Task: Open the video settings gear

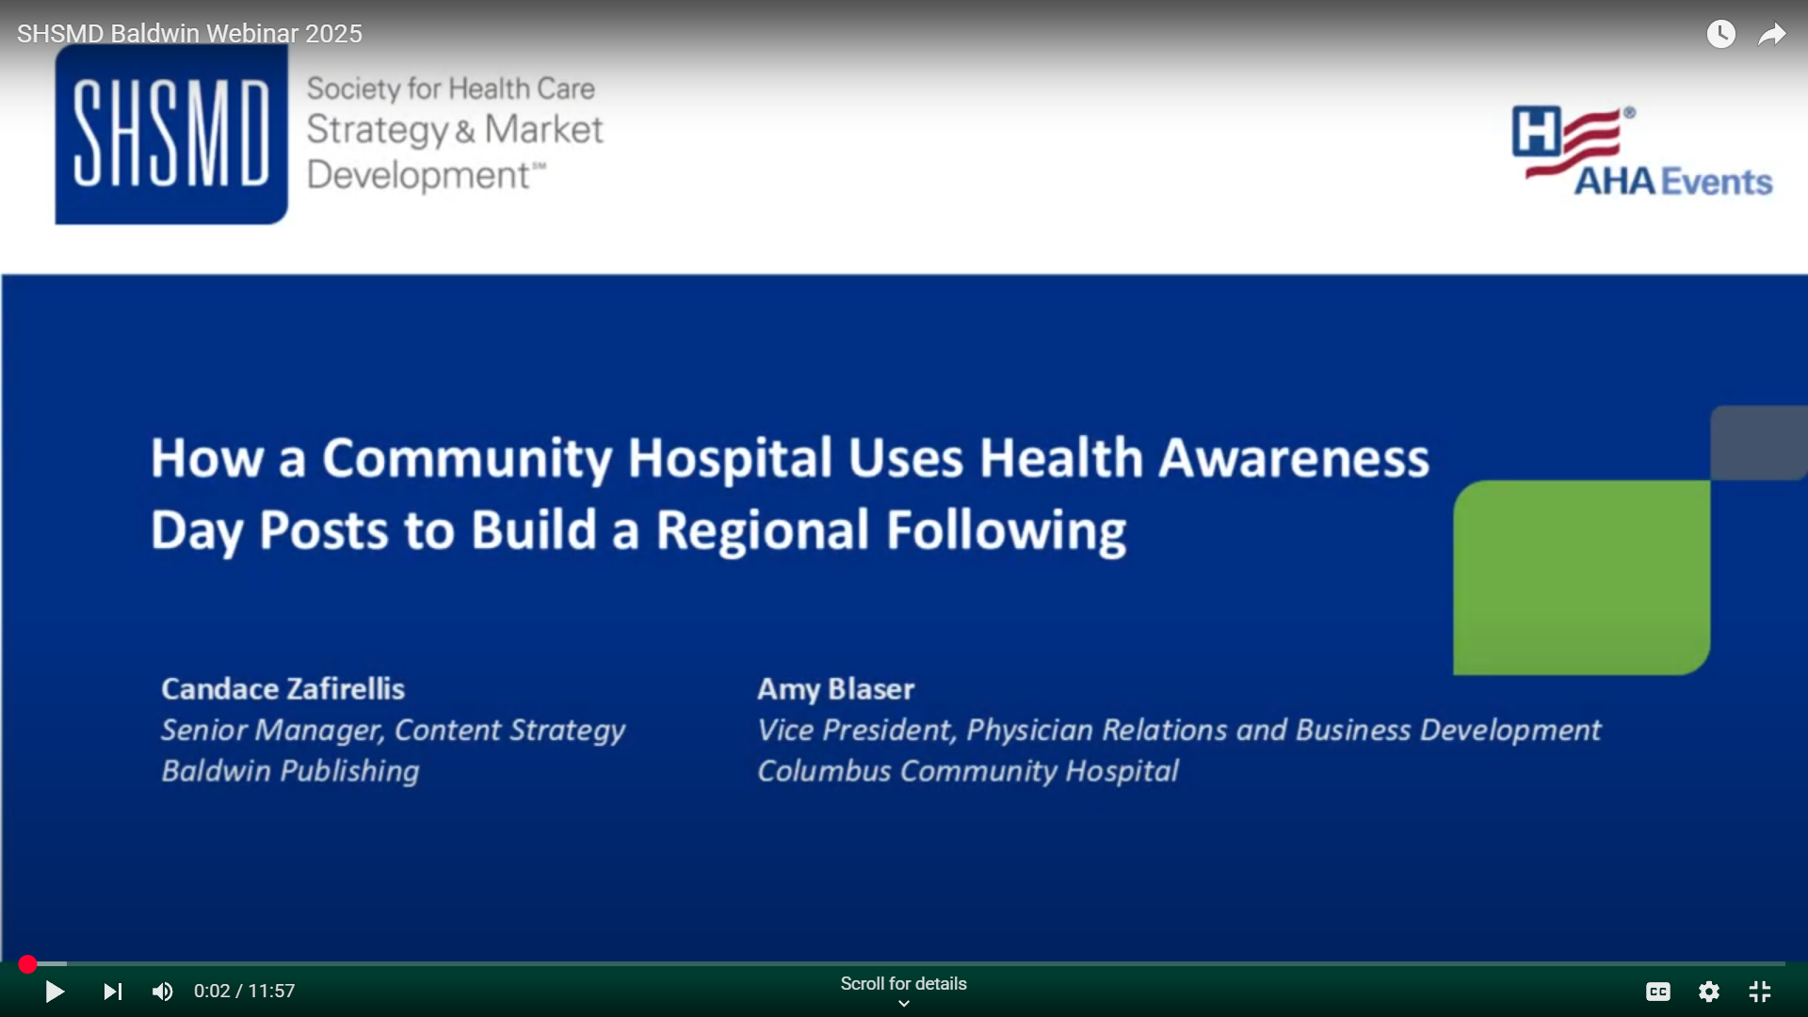Action: click(1709, 992)
